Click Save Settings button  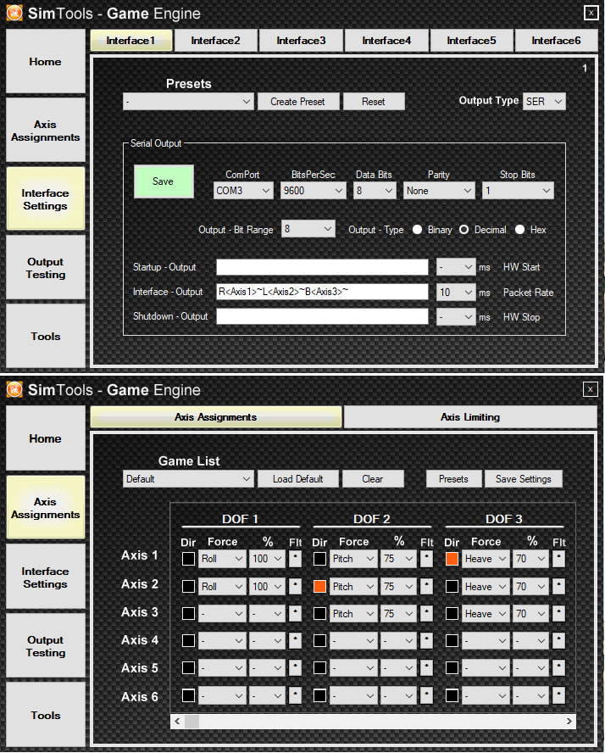coord(523,479)
